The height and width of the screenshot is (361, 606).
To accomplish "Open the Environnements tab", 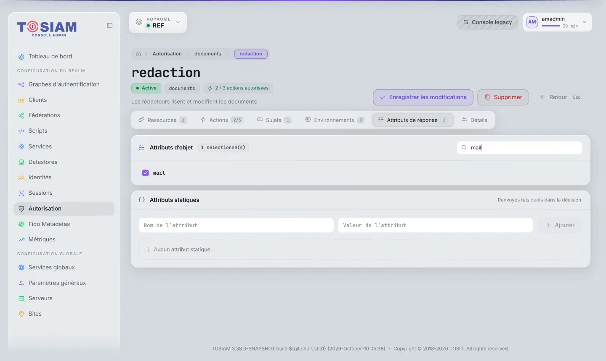I will [335, 120].
